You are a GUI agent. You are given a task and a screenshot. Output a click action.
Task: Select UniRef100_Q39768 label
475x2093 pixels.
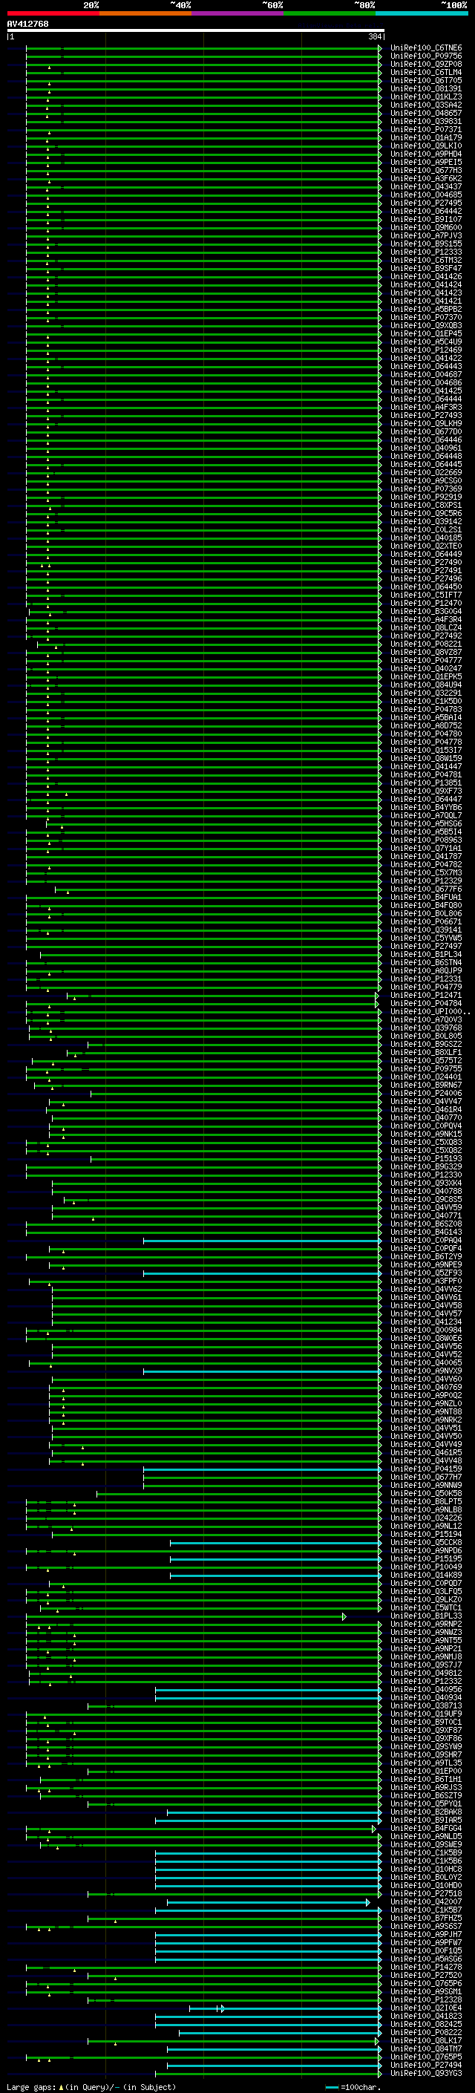426,1028
